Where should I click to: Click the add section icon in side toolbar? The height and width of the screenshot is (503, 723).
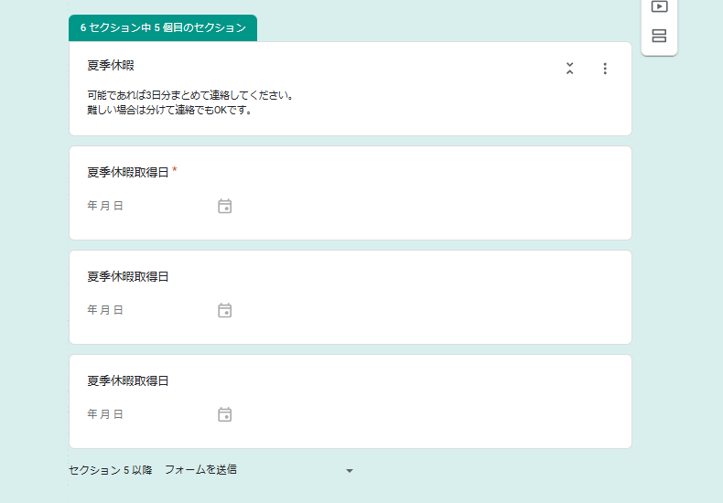[x=659, y=36]
